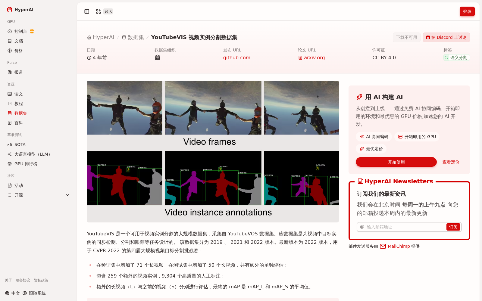
Task: Open 百科 in the sidebar
Action: click(39, 123)
